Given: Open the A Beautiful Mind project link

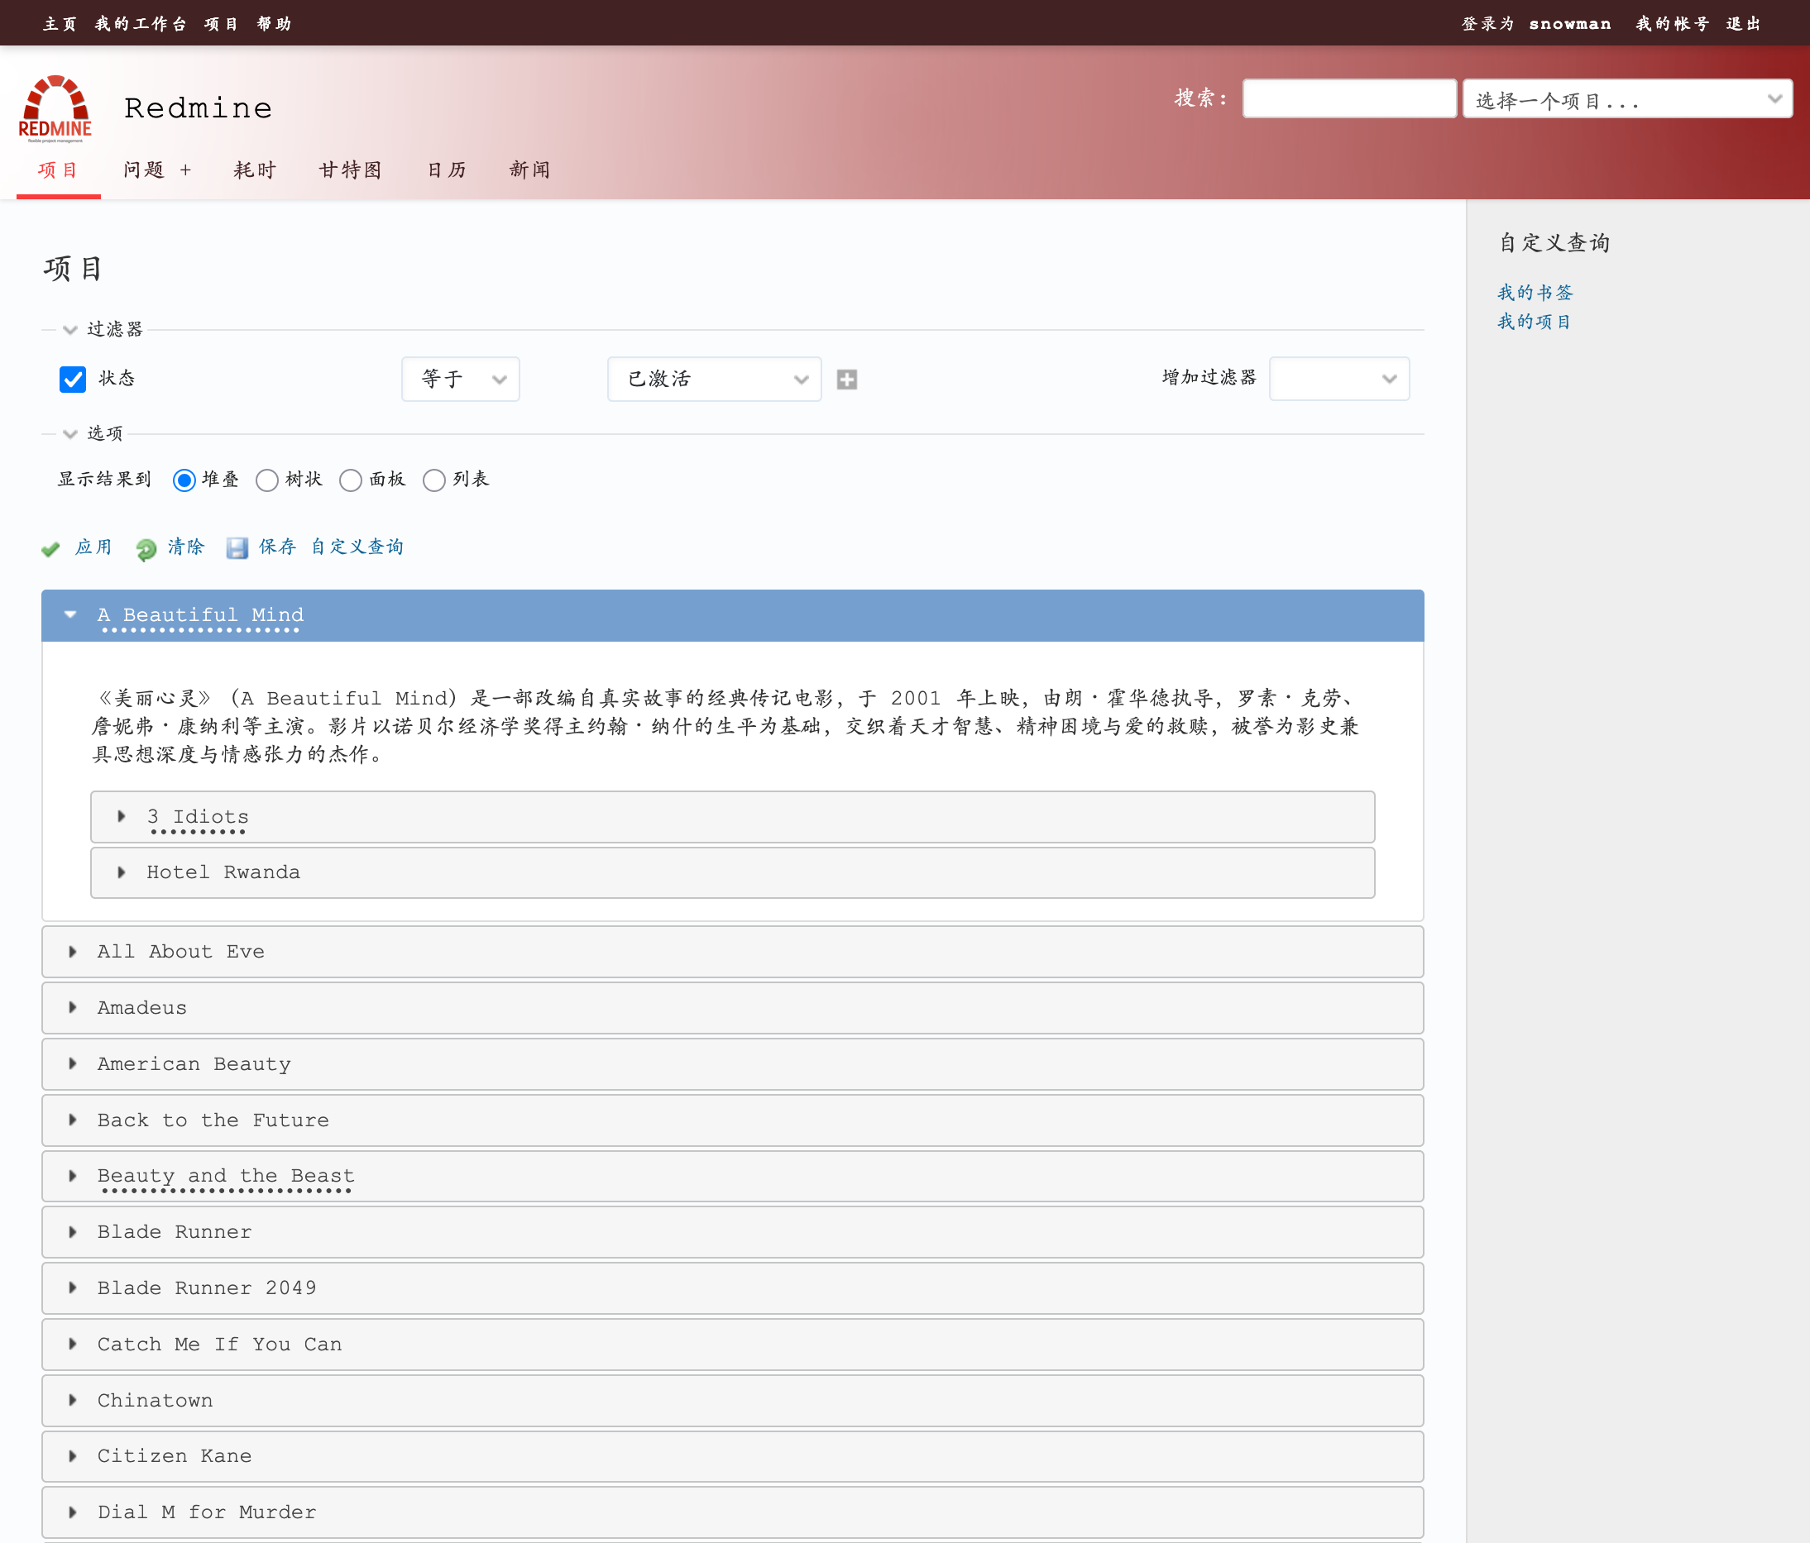Looking at the screenshot, I should point(201,614).
